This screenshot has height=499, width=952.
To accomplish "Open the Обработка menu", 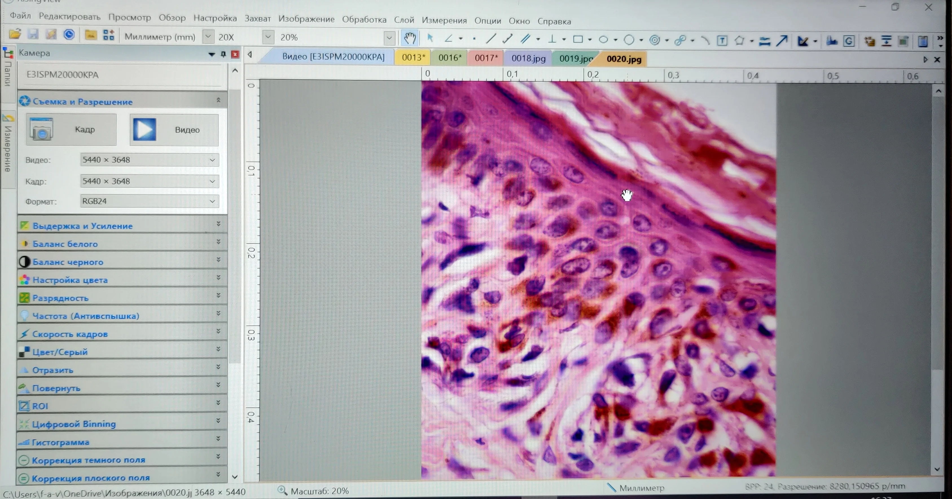I will point(364,19).
